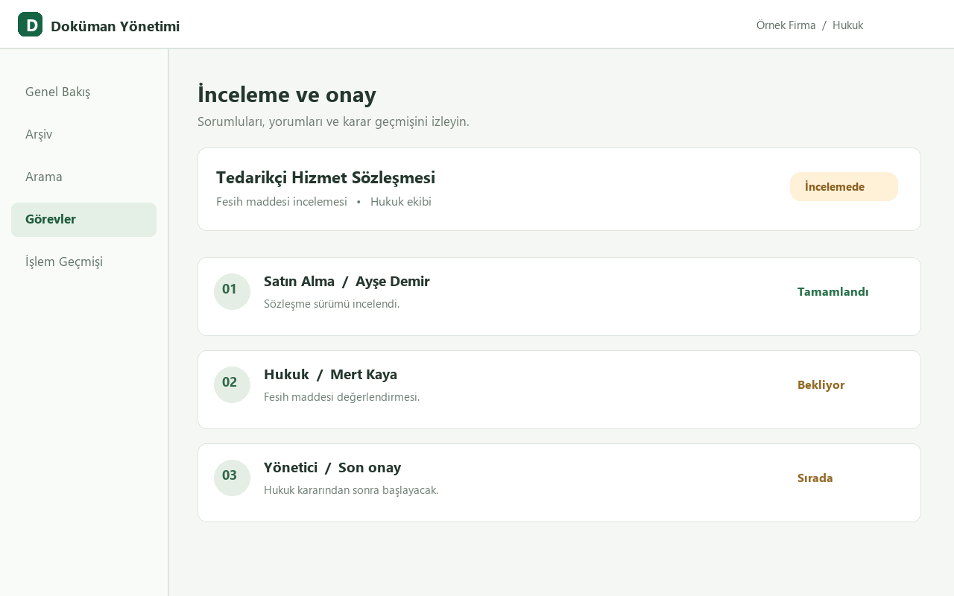Click the 01 step number badge
The width and height of the screenshot is (954, 596).
click(232, 291)
